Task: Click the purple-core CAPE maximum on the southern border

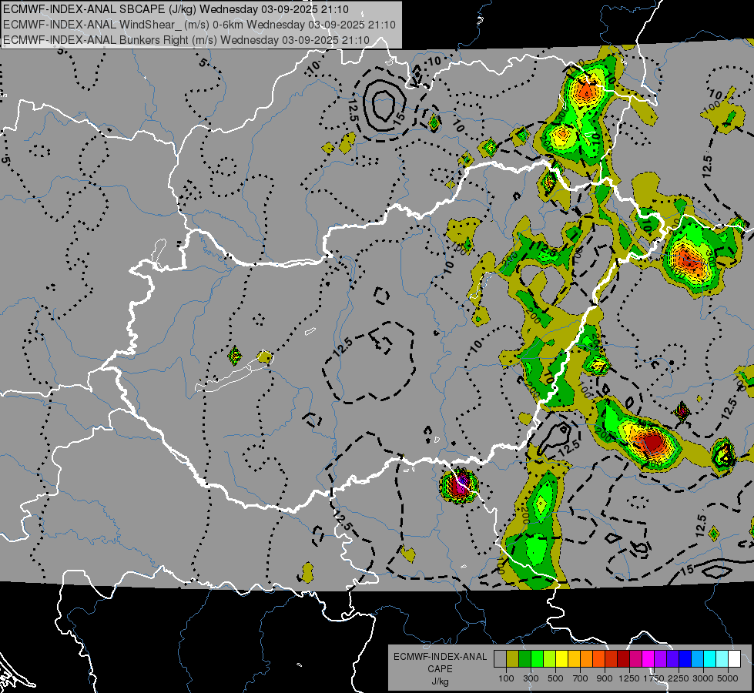Action: (x=461, y=485)
